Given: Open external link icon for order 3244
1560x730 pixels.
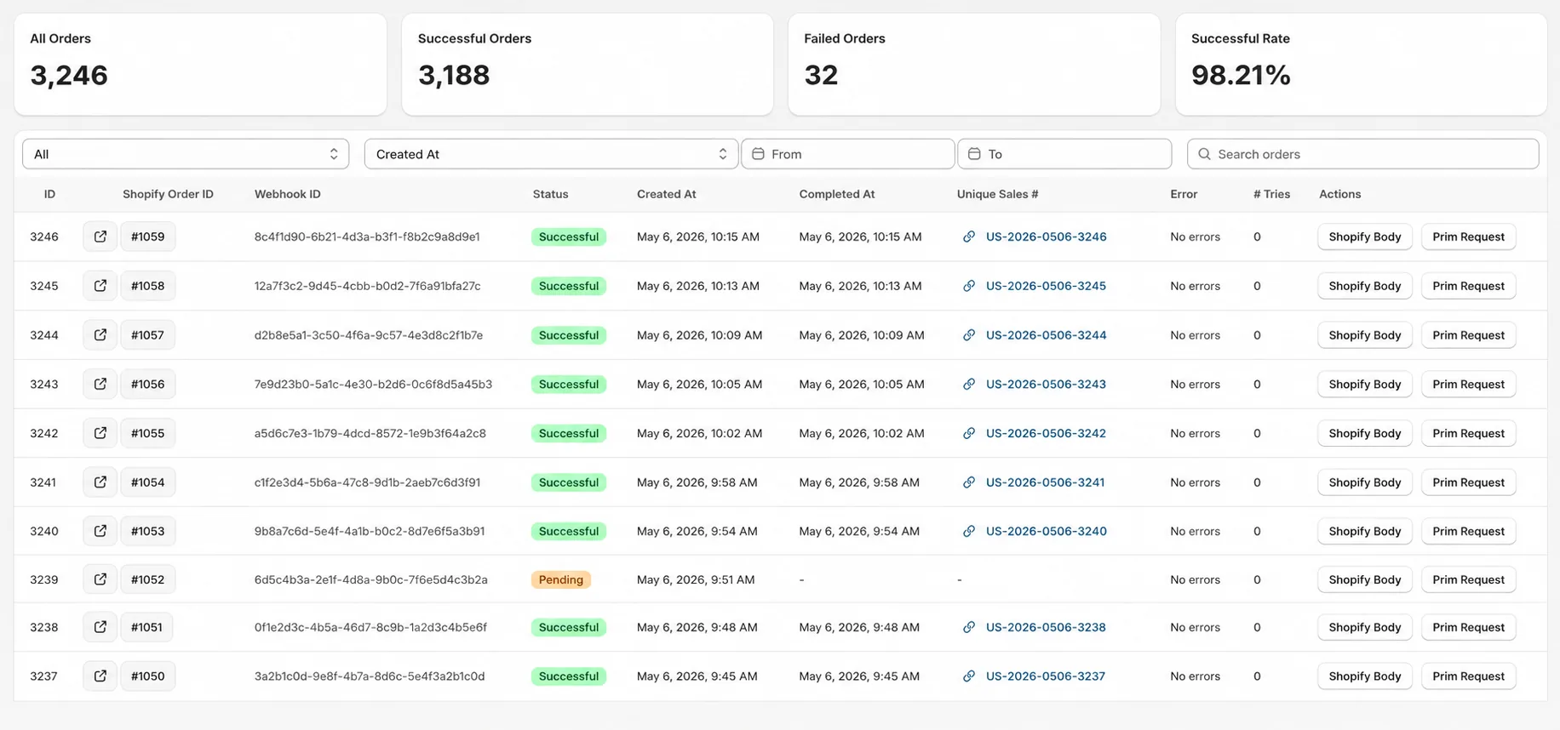Looking at the screenshot, I should [x=100, y=335].
